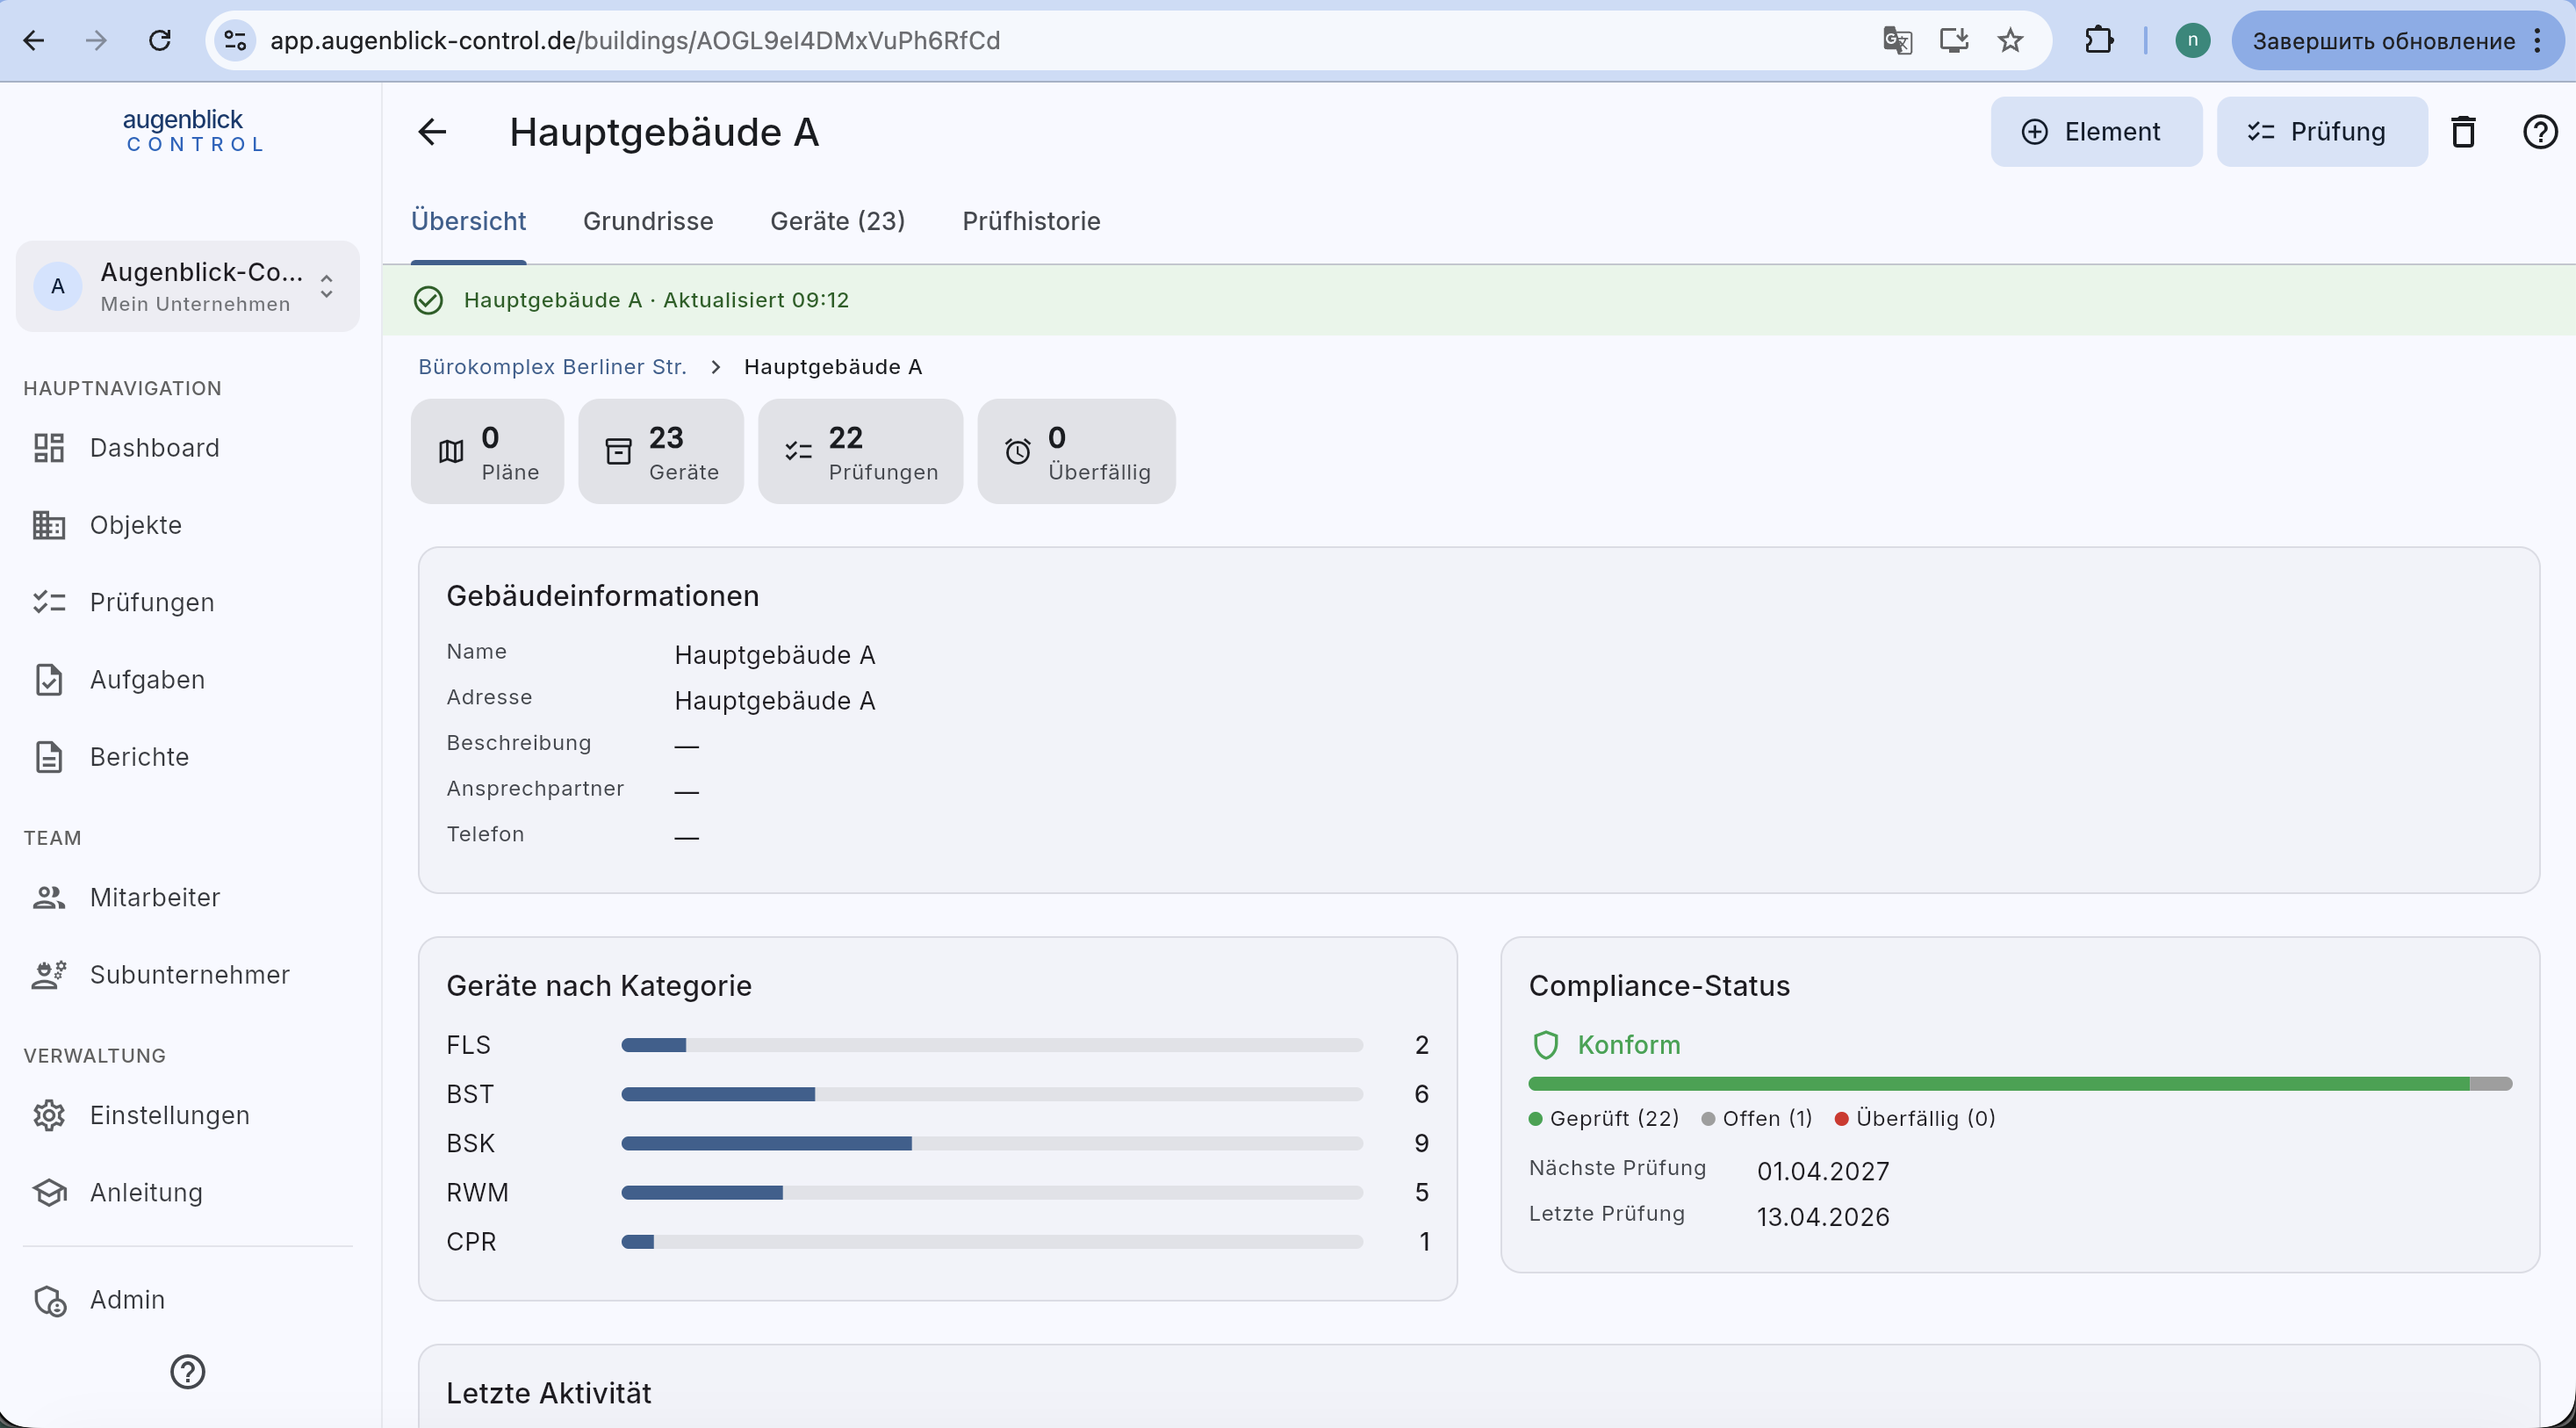Click the BSK category progress bar

coord(992,1143)
